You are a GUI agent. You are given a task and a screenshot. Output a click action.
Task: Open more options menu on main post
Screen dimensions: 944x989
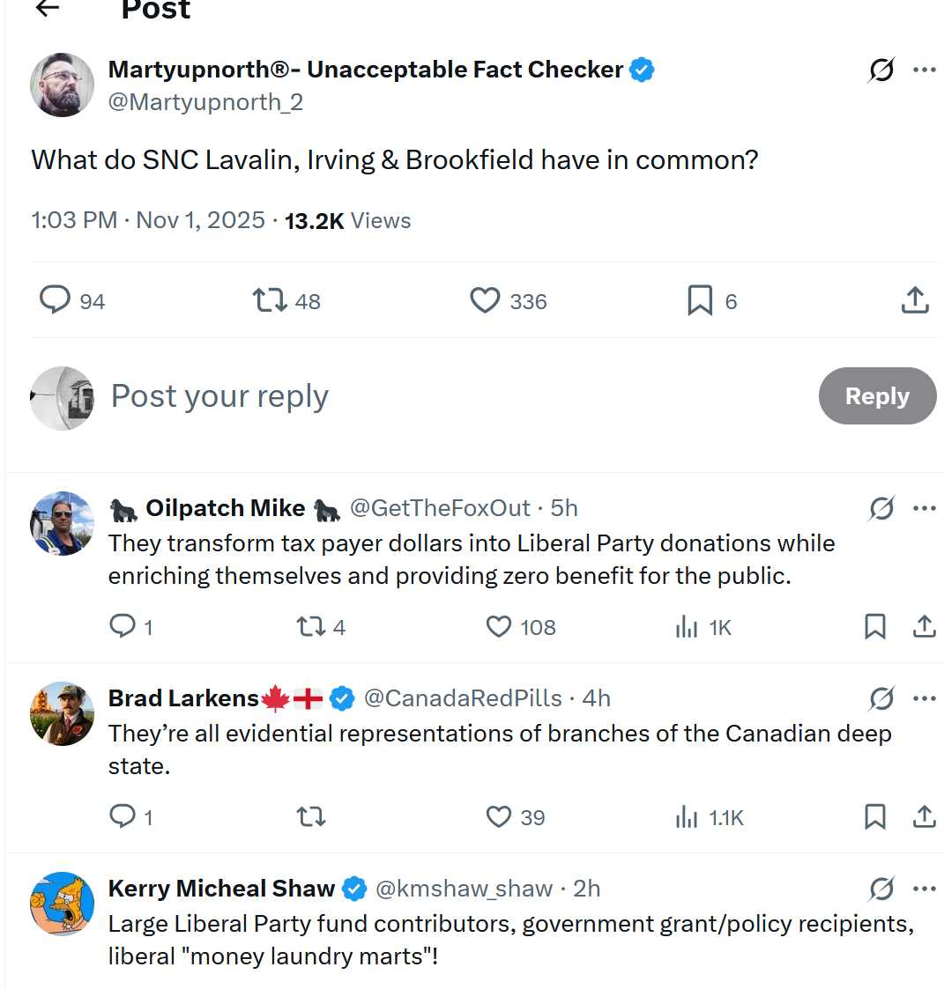click(x=924, y=70)
